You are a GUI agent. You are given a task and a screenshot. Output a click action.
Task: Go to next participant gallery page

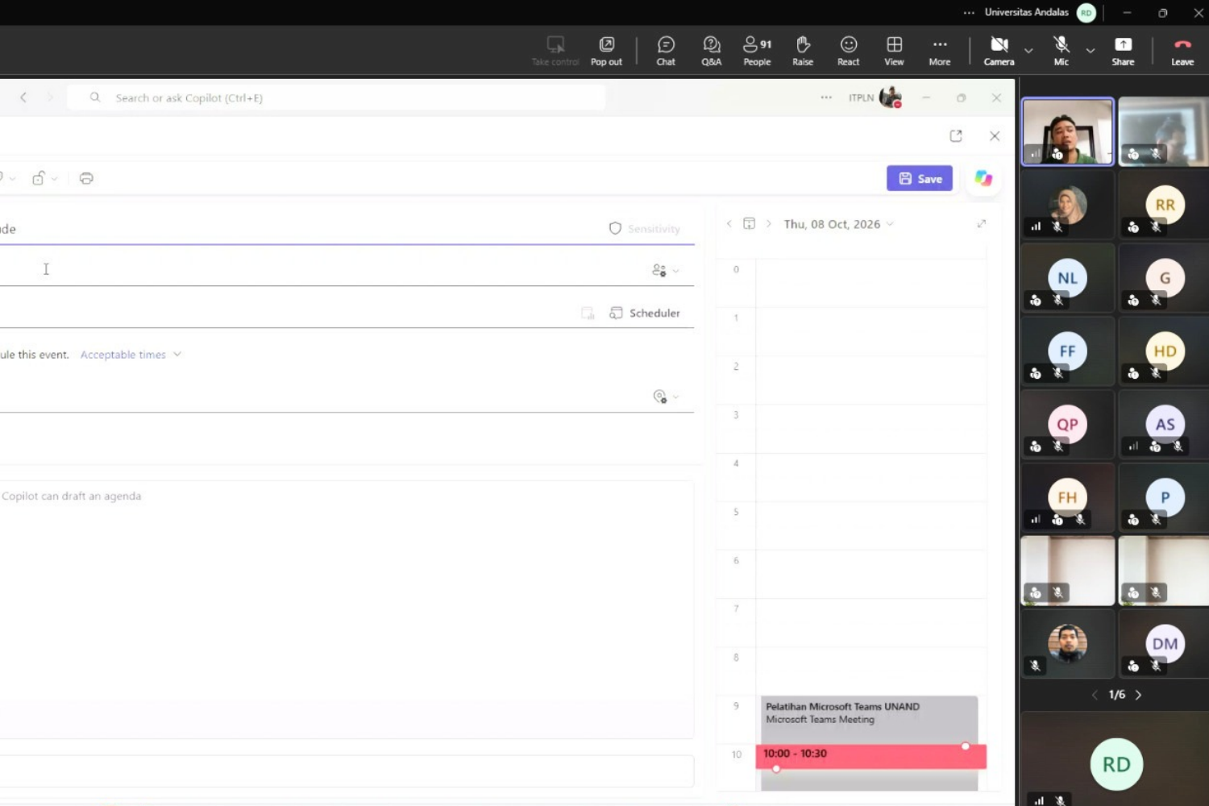(1138, 695)
